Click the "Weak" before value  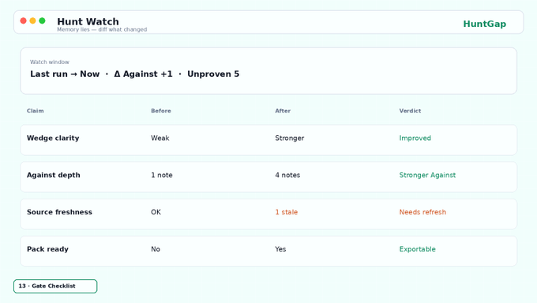click(x=160, y=138)
